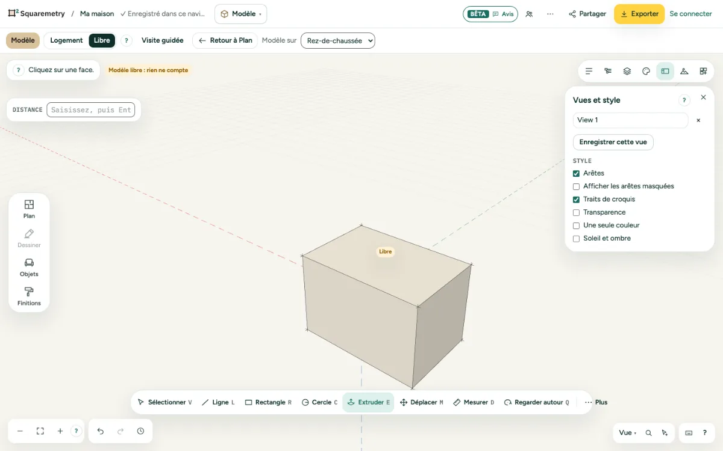Zoom to fit with the frame icon
The image size is (723, 451).
click(40, 431)
